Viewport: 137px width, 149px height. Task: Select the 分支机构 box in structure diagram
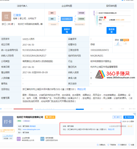tap(81, 19)
